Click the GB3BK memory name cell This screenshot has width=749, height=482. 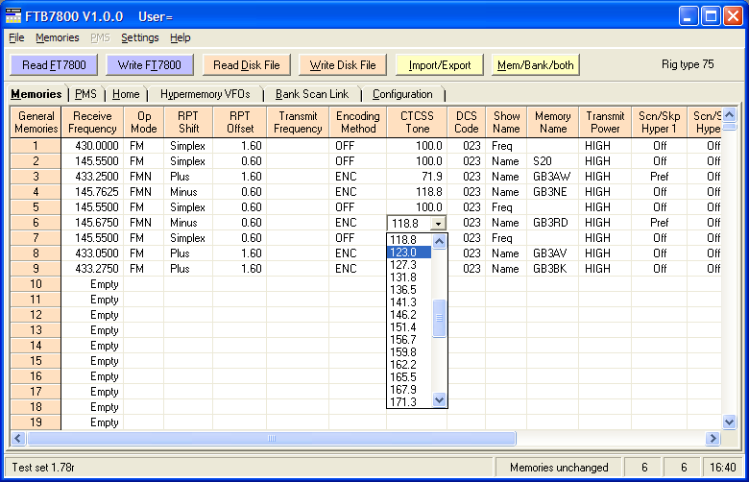pos(553,269)
